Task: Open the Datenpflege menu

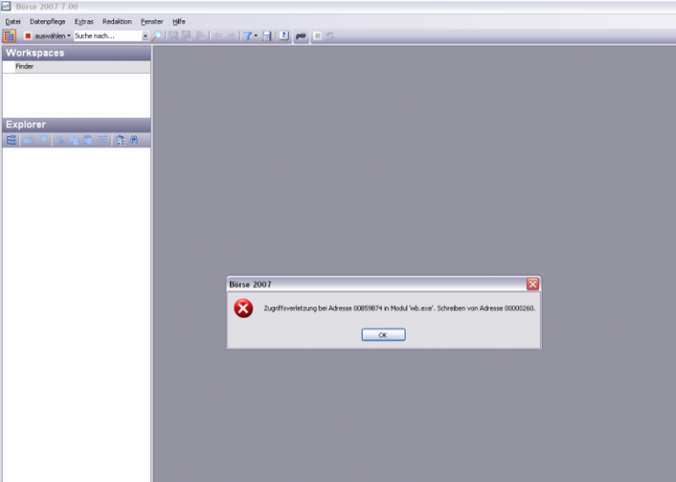Action: coord(47,22)
